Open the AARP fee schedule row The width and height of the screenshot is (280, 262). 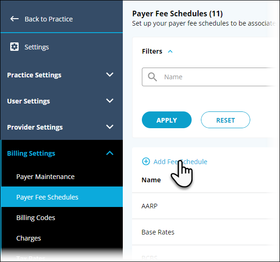[x=149, y=206]
